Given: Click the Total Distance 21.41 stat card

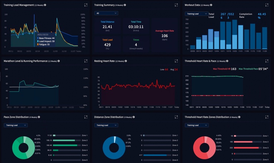Looking at the screenshot, I should pyautogui.click(x=107, y=25).
